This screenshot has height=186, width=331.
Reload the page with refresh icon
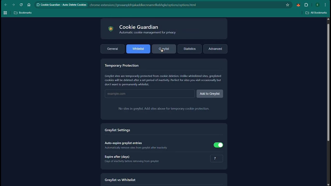coord(21,5)
